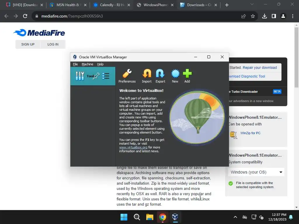This screenshot has width=299, height=224.
Task: Click Chrome taskbar icon
Action: pos(162,217)
